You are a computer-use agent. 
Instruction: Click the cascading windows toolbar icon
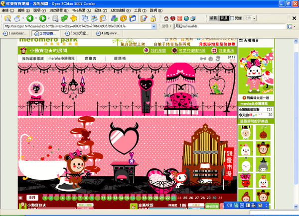click(193, 18)
